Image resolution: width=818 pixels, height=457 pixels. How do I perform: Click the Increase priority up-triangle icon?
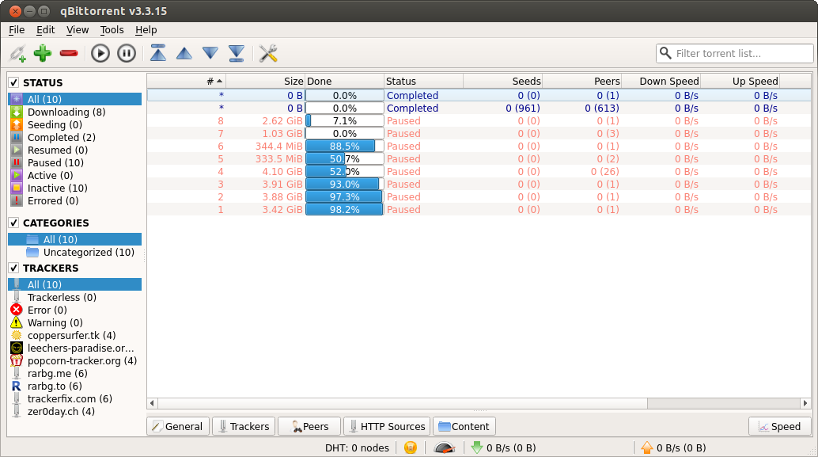tap(184, 53)
